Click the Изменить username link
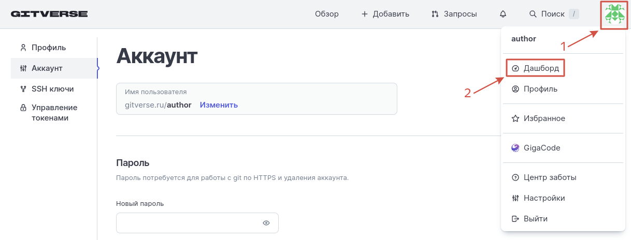 219,105
